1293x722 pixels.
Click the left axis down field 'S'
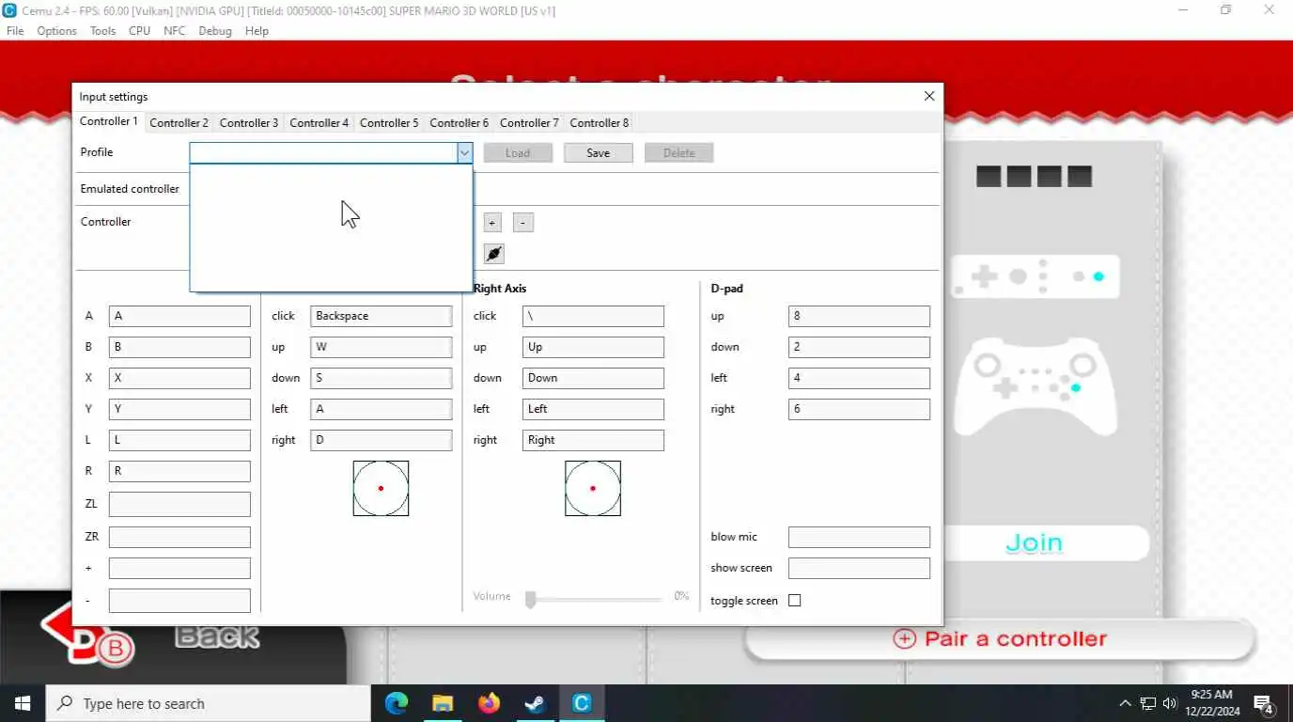pos(382,378)
